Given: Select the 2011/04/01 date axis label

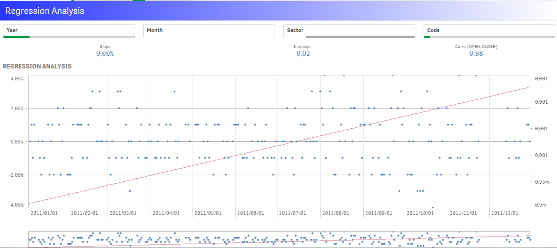Looking at the screenshot, I should point(166,213).
